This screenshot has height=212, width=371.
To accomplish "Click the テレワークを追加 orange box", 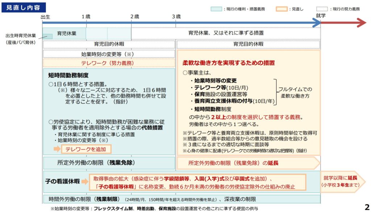I will point(86,149).
